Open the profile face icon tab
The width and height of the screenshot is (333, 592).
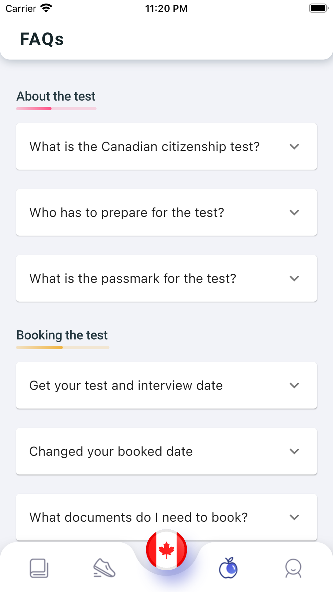point(293,568)
